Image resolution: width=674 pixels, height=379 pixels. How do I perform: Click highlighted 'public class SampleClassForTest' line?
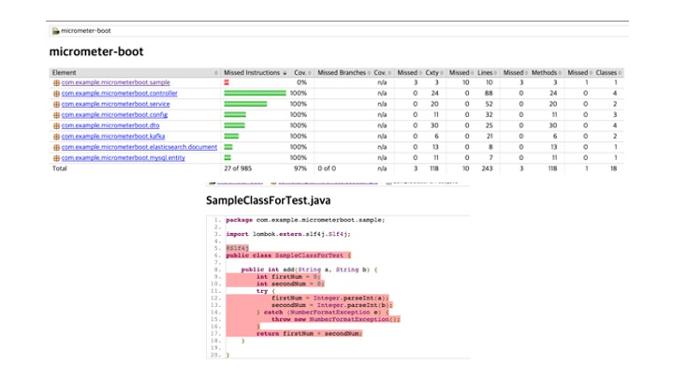288,255
